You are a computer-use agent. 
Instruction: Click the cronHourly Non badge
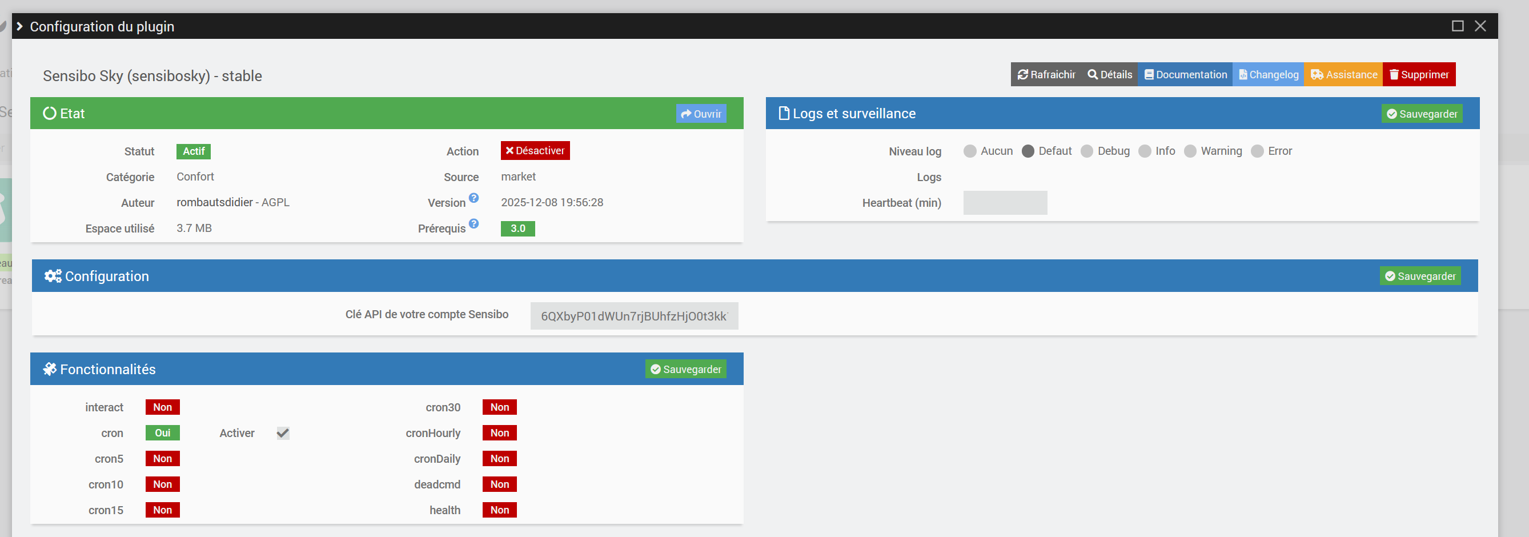pyautogui.click(x=500, y=433)
